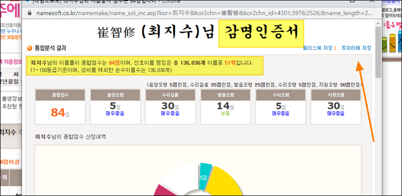Click the lock icon in the address bar
Image resolution: width=402 pixels, height=196 pixels.
(29, 13)
